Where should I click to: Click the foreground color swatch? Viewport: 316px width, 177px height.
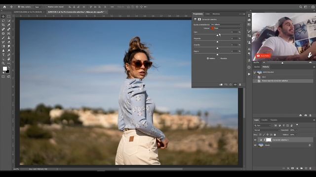(x=4, y=69)
